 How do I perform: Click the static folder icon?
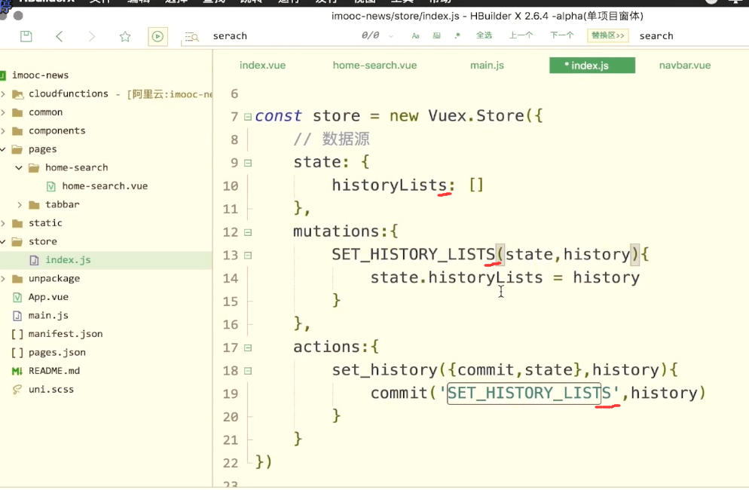tap(17, 223)
